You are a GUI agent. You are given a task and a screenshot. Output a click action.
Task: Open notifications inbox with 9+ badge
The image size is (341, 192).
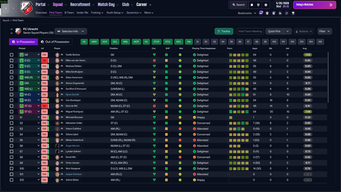261,13
